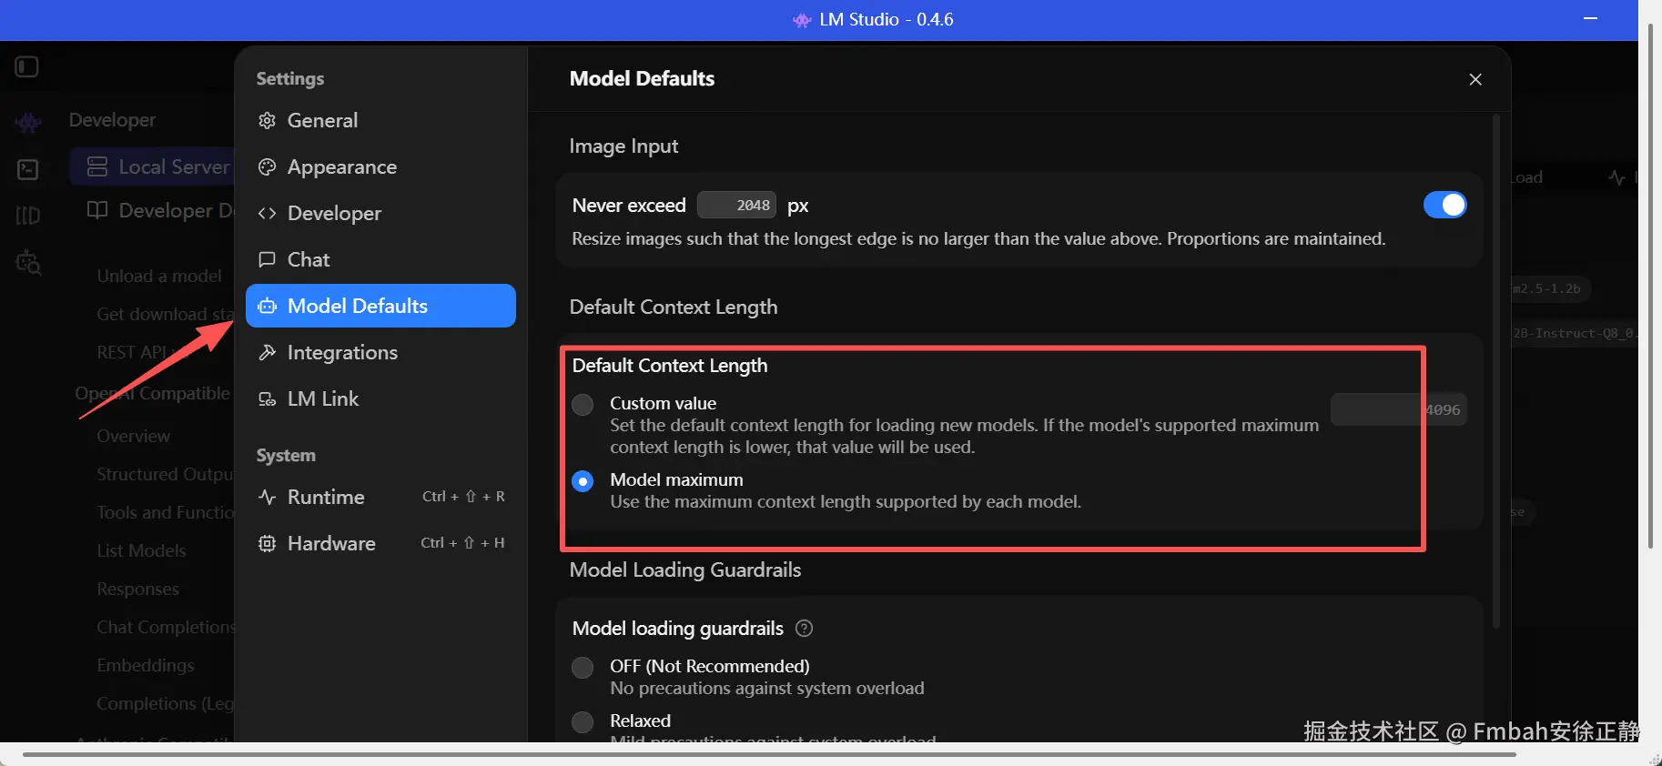1662x766 pixels.
Task: Toggle the Never exceed image resize switch
Action: pos(1444,205)
